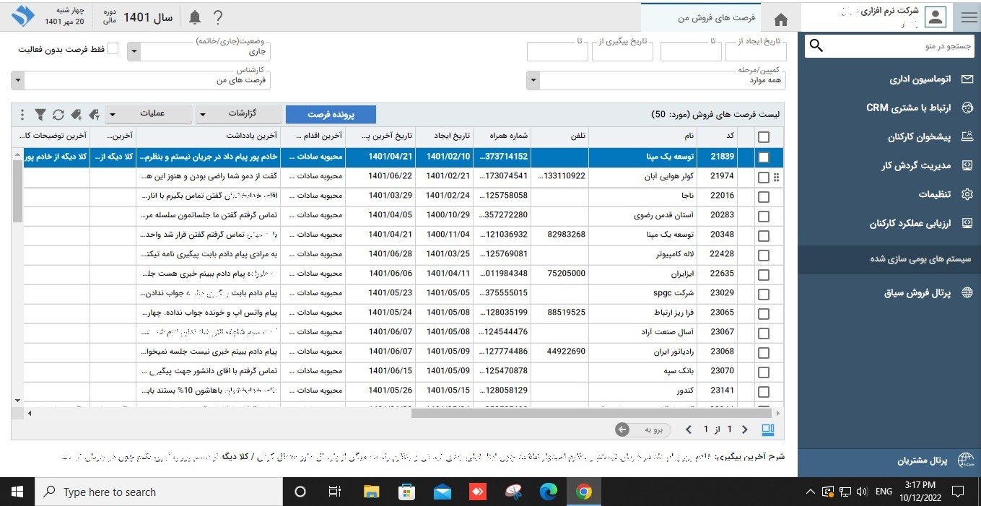Click the filter funnel icon in the list toolbar
The width and height of the screenshot is (981, 506).
(x=40, y=115)
